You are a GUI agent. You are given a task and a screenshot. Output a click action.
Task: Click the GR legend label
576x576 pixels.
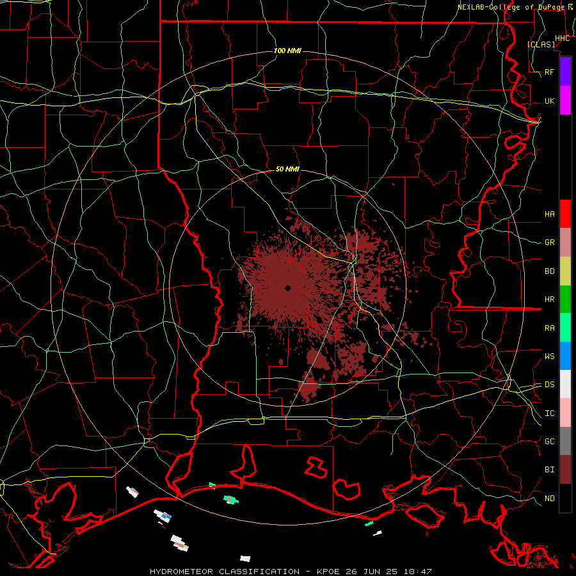[549, 243]
